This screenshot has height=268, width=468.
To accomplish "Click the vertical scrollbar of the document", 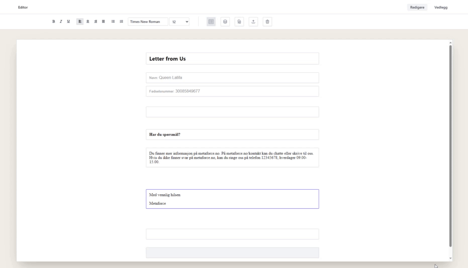I will [450, 146].
